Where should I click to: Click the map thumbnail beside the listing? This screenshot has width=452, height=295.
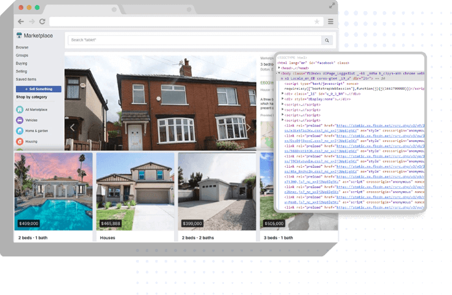tap(267, 135)
